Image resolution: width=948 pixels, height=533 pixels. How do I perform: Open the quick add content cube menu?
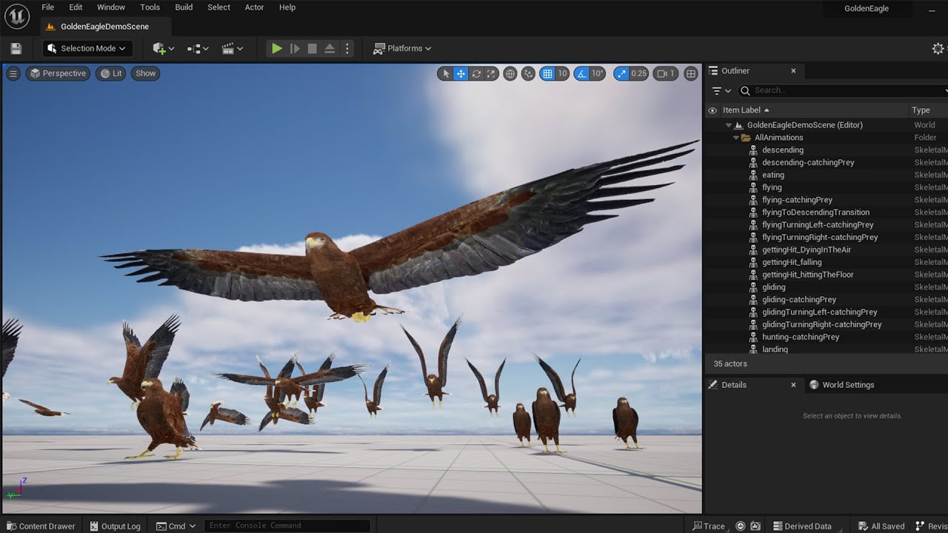(163, 49)
